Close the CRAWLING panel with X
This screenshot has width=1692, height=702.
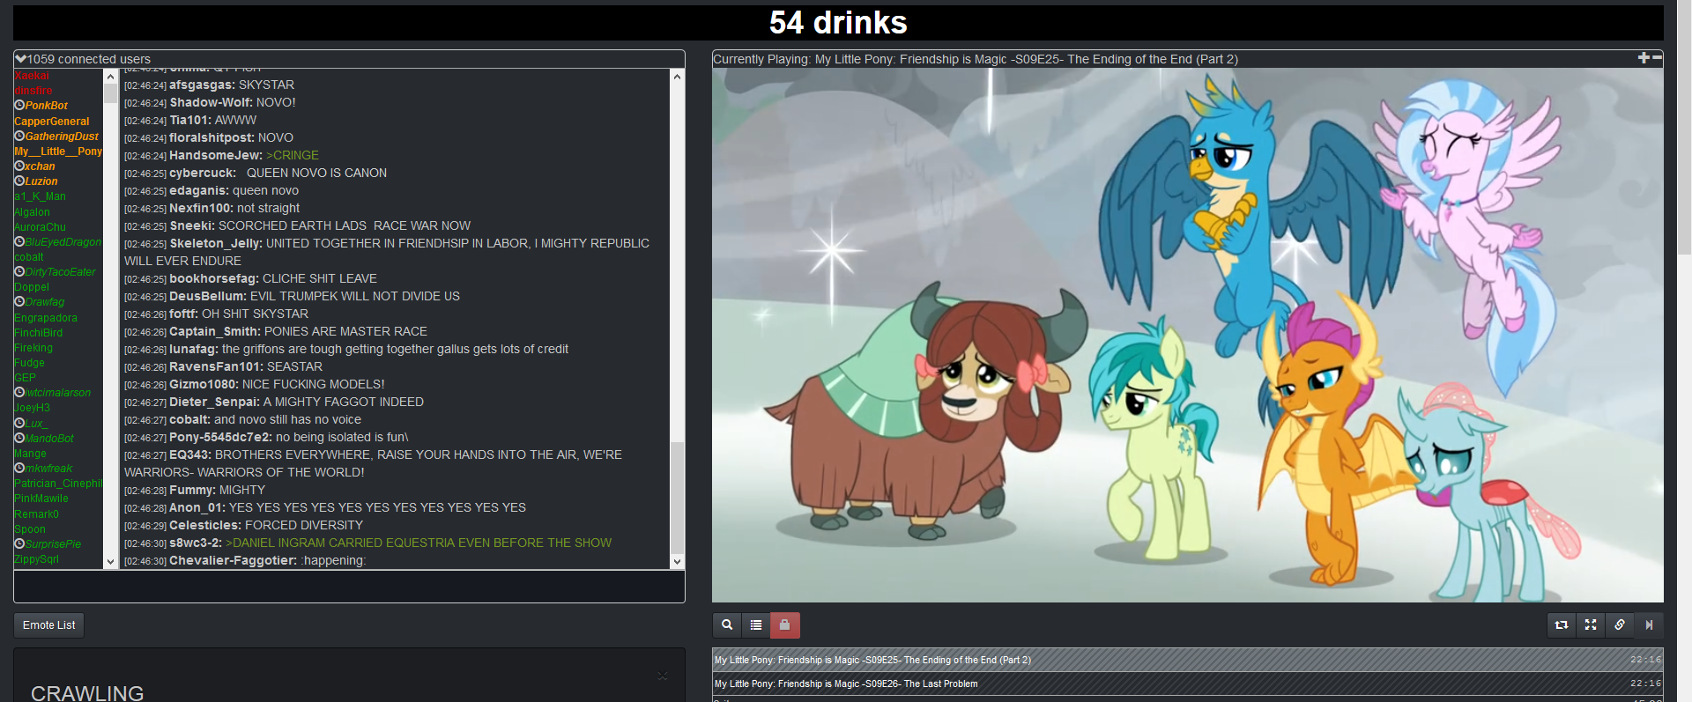click(663, 676)
